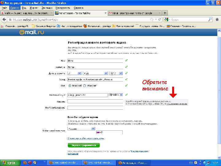The image size is (221, 166).
Task: Click the browser address bar URL
Action: [80, 20]
